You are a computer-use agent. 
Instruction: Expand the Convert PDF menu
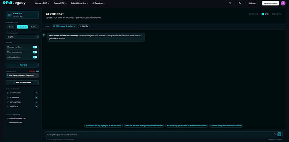coord(42,3)
